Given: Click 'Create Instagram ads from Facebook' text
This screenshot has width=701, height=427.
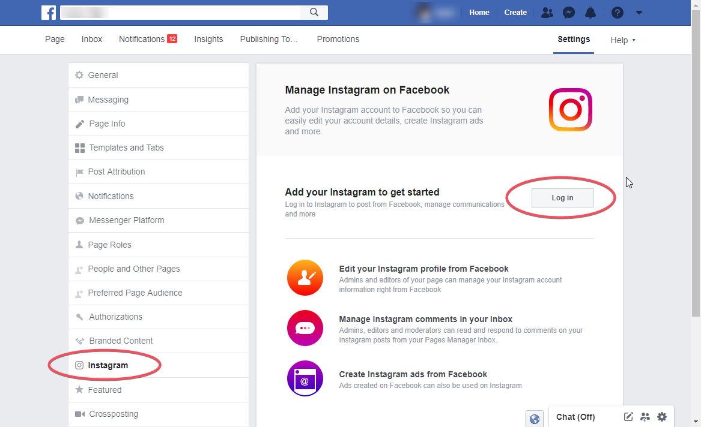Looking at the screenshot, I should point(413,374).
